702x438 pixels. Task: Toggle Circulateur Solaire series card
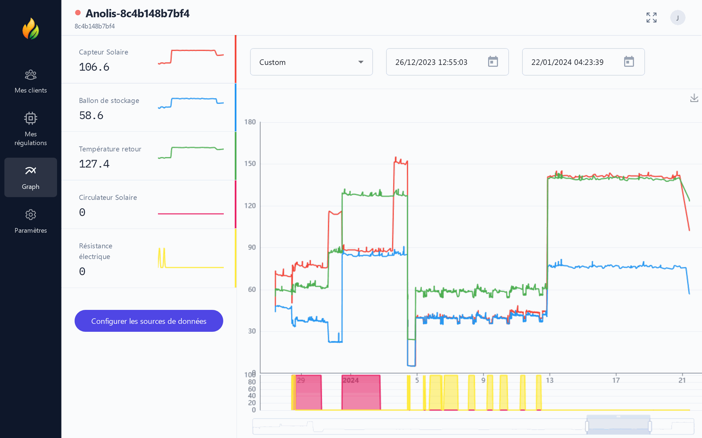148,205
